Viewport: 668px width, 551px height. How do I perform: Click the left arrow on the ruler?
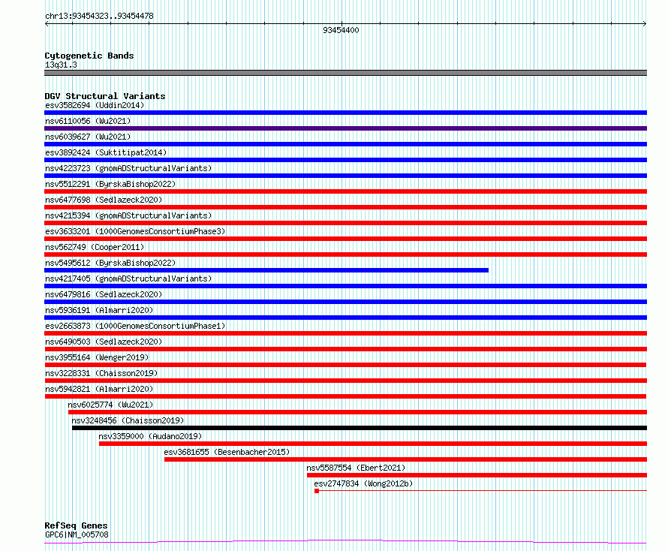47,24
